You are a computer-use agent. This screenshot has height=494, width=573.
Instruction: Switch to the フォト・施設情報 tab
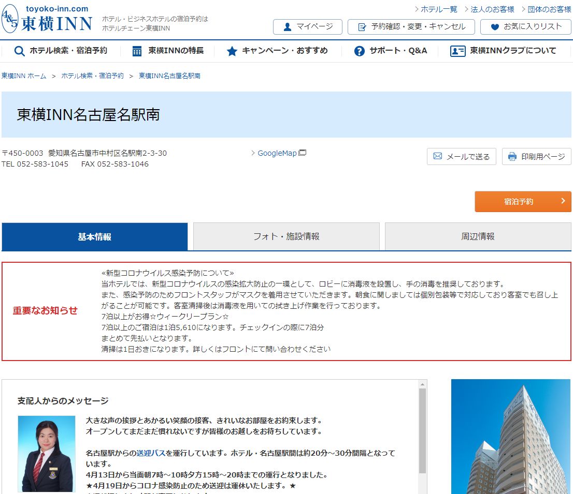coord(286,236)
